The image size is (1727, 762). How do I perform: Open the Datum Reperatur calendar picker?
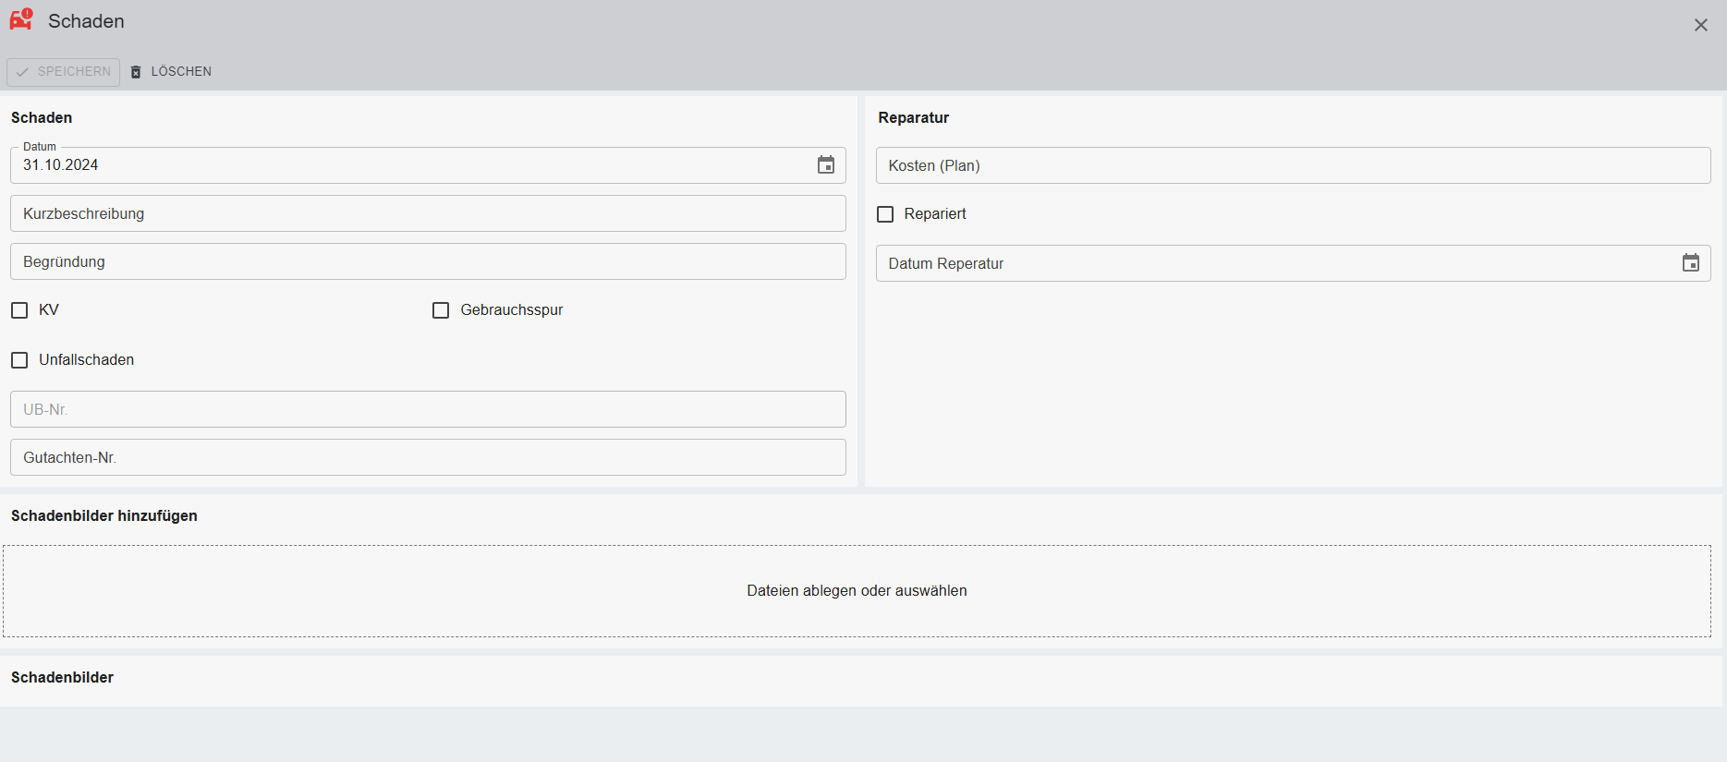[1690, 263]
